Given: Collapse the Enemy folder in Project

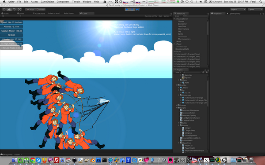Looking at the screenshot, I should [x=178, y=125].
